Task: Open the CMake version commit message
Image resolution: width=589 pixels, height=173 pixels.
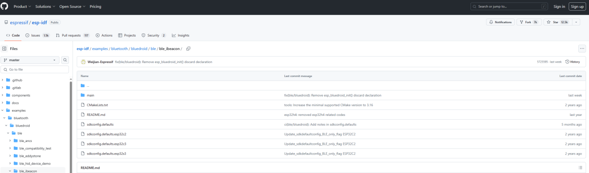Action: point(328,105)
